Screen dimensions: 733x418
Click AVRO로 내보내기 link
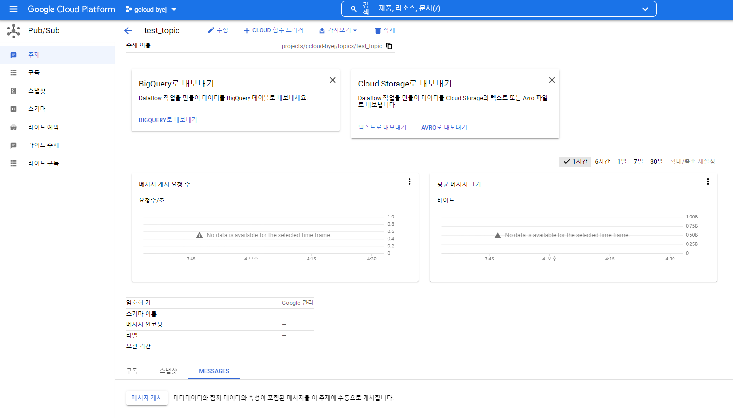pyautogui.click(x=444, y=127)
